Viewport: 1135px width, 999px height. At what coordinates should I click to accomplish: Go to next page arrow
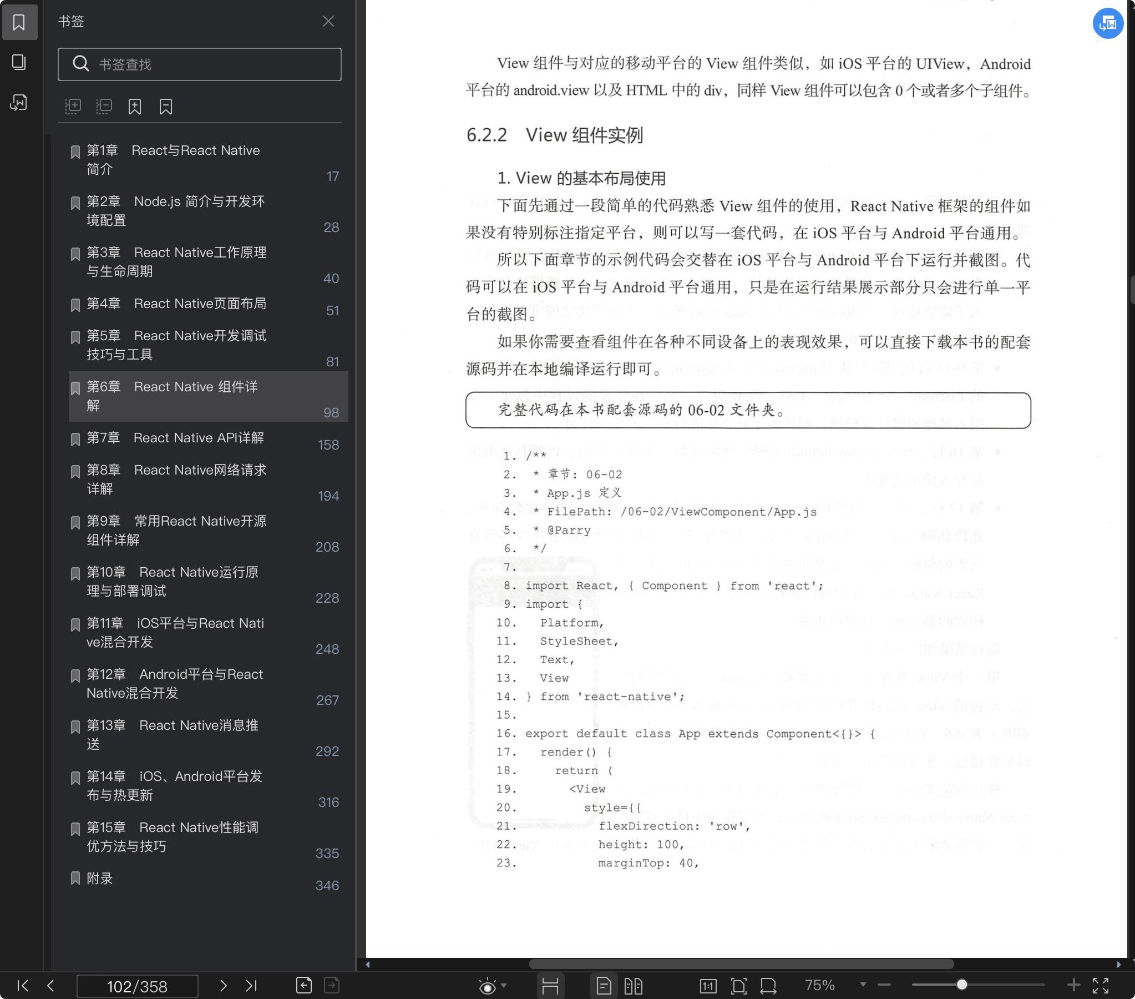(x=223, y=986)
